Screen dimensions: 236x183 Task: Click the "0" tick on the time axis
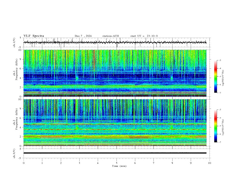24,163
